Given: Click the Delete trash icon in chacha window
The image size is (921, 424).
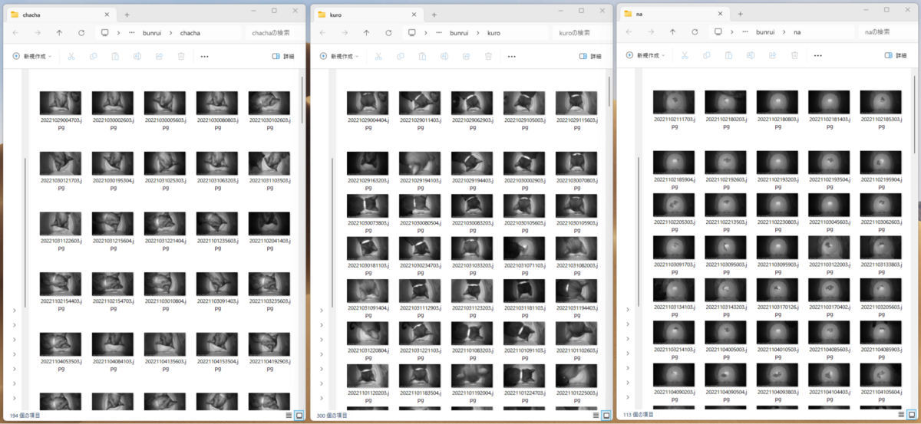Looking at the screenshot, I should tap(181, 56).
